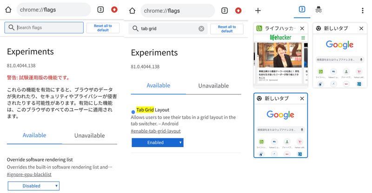This screenshot has width=372, height=193.
Task: Click lifehacker favicon on tab card
Action: coord(259,28)
